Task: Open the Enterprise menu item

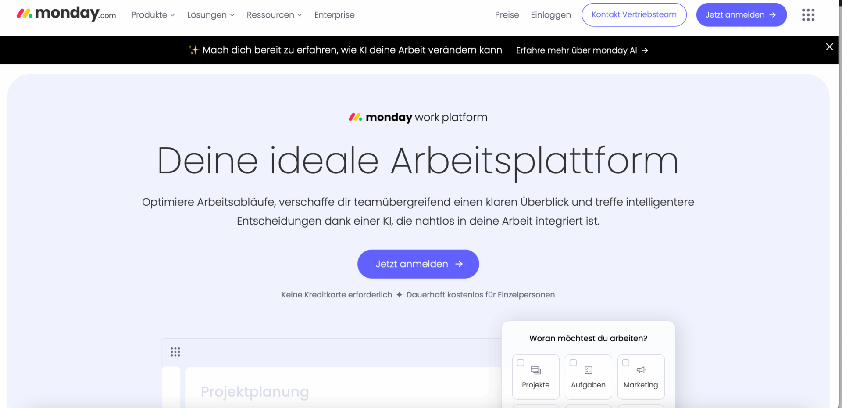Action: (x=334, y=15)
